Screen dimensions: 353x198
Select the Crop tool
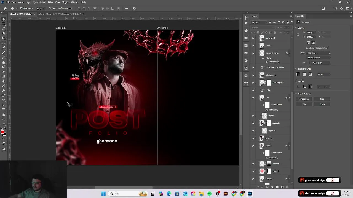tap(4, 38)
